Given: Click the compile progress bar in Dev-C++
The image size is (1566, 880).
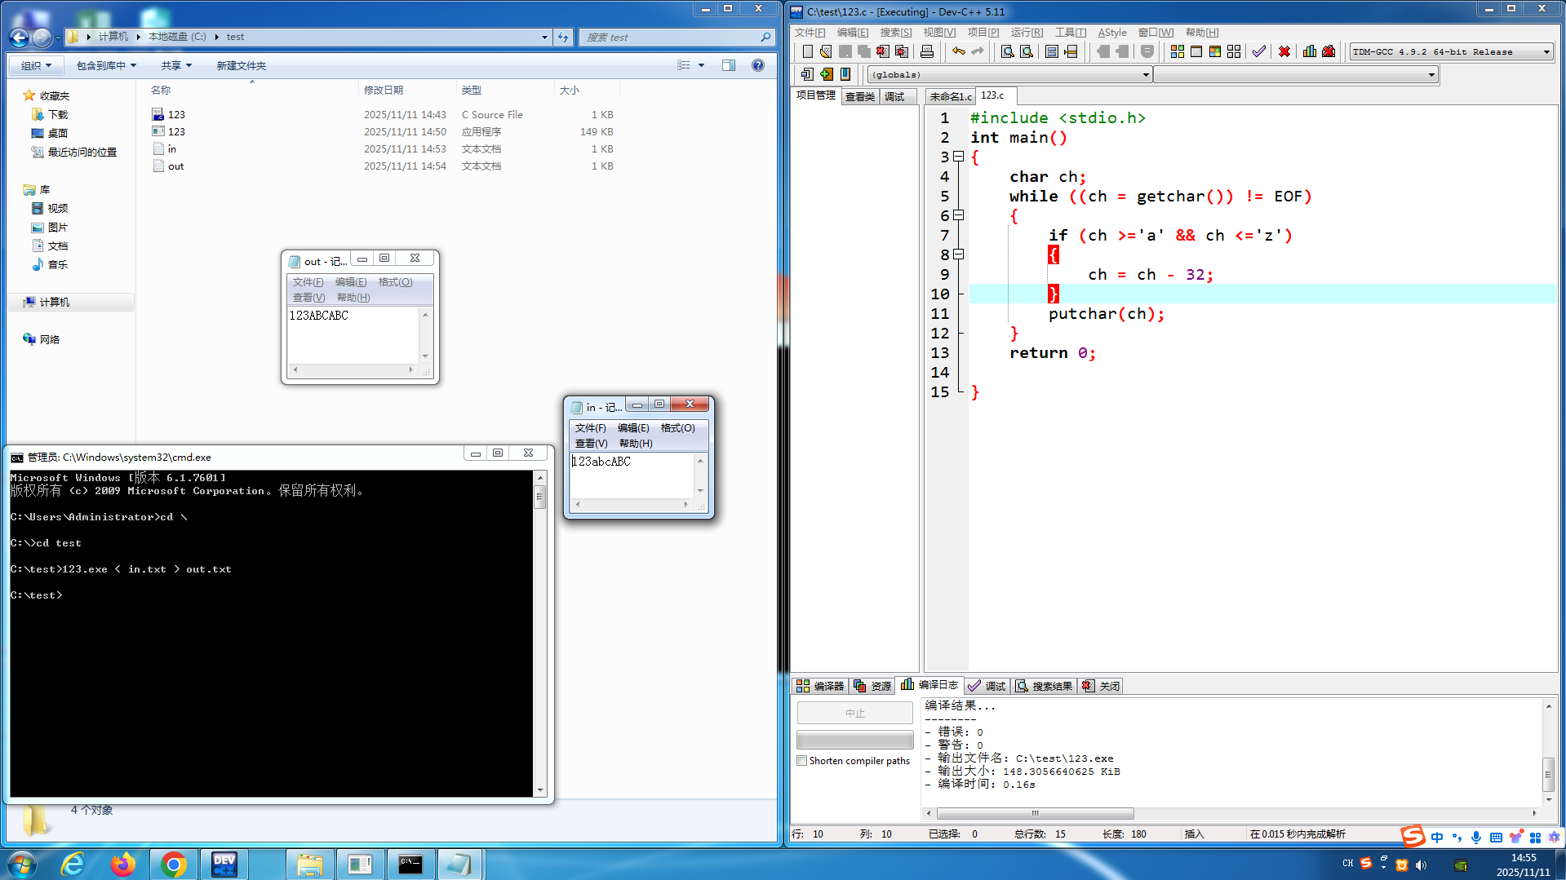Looking at the screenshot, I should click(854, 740).
